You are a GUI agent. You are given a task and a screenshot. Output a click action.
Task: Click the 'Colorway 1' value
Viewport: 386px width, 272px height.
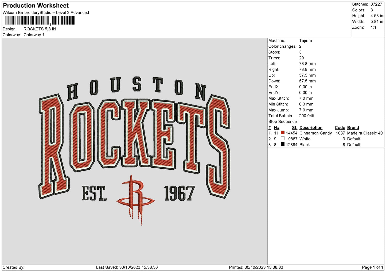click(x=34, y=35)
